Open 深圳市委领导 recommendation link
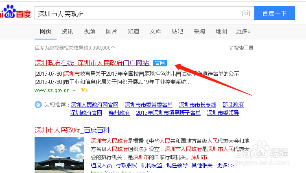The height and width of the screenshot is (173, 306). click(x=223, y=113)
